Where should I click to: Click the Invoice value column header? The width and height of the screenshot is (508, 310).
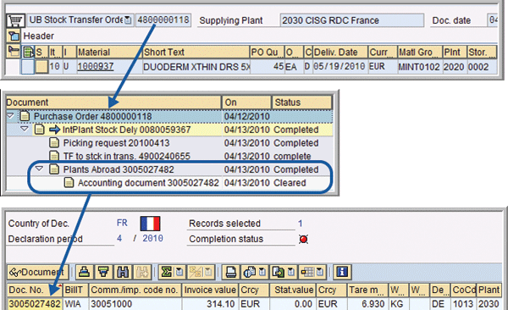210,290
